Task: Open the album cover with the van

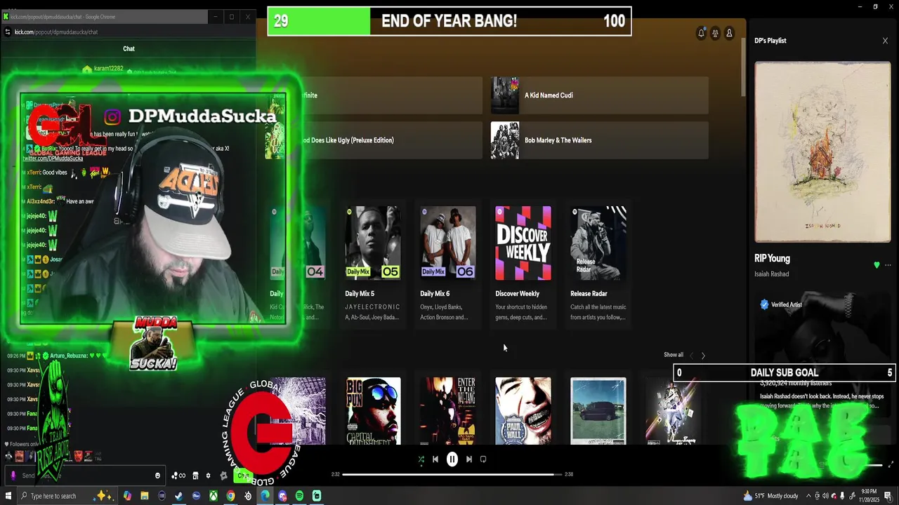Action: coord(598,411)
